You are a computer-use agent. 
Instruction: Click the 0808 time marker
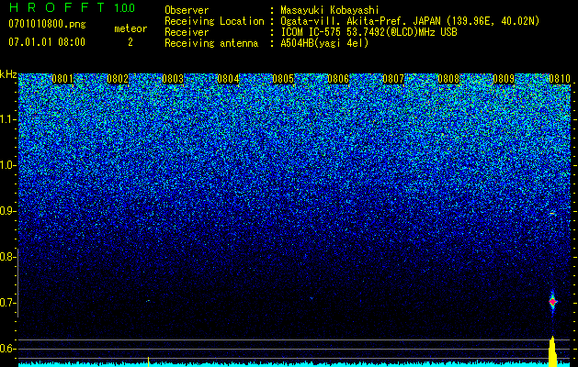pos(448,79)
